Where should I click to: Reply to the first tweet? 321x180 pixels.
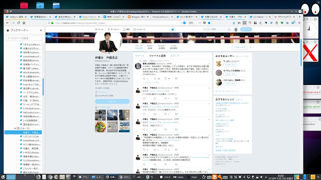[x=144, y=78]
